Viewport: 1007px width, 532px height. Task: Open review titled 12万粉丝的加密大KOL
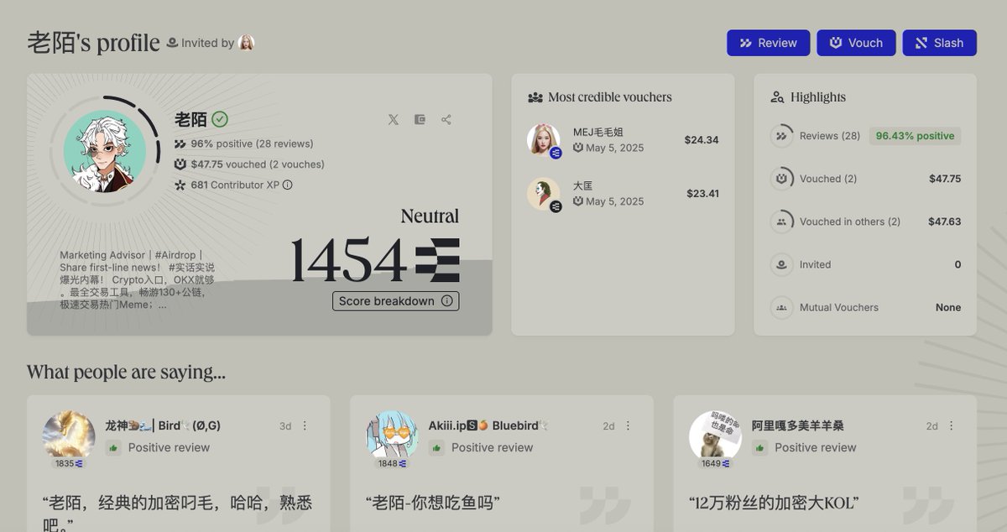click(x=774, y=503)
